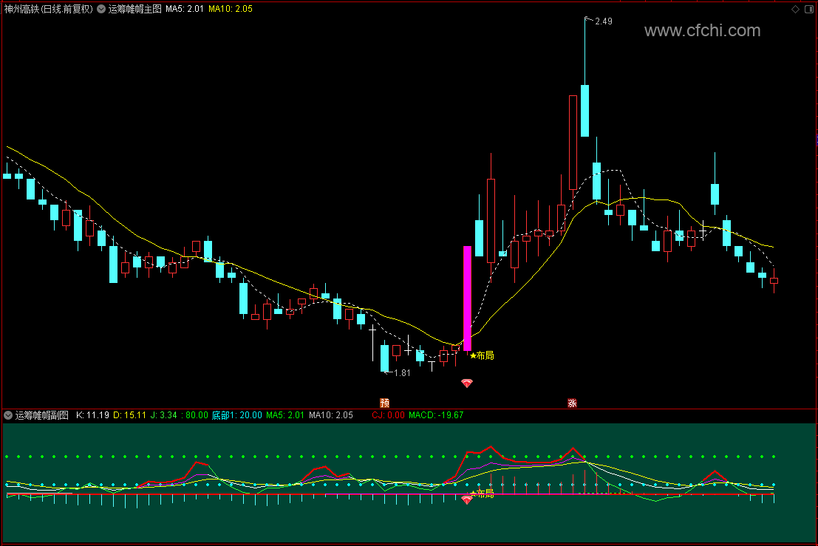This screenshot has width=818, height=546.
Task: Open the sub chart indicator dropdown arrow
Action: [x=8, y=415]
